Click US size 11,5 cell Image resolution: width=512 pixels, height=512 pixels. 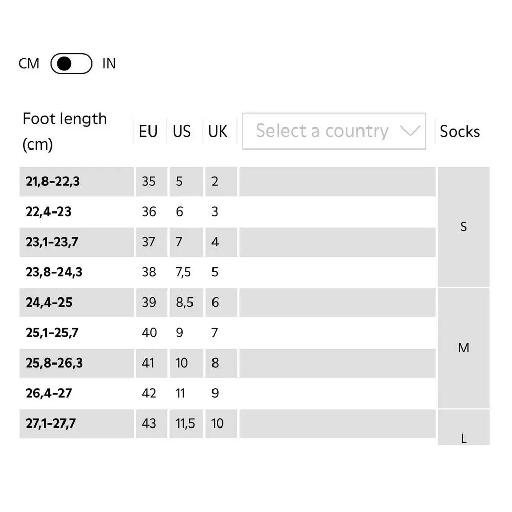point(186,424)
